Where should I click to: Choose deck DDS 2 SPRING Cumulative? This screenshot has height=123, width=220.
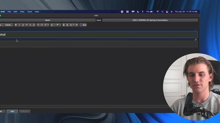(x=150, y=20)
